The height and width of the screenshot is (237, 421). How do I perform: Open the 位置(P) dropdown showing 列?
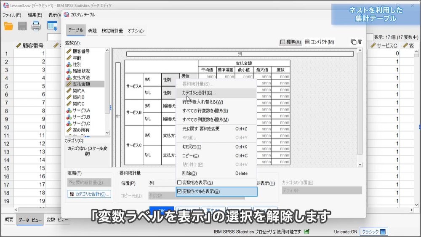(162, 183)
